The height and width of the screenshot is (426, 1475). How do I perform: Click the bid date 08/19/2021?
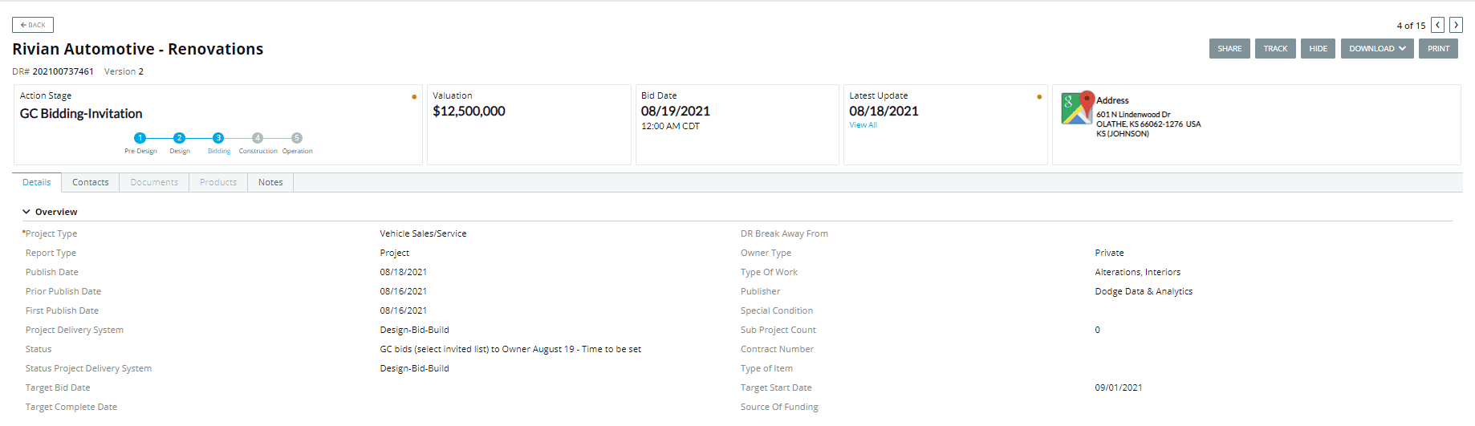676,112
